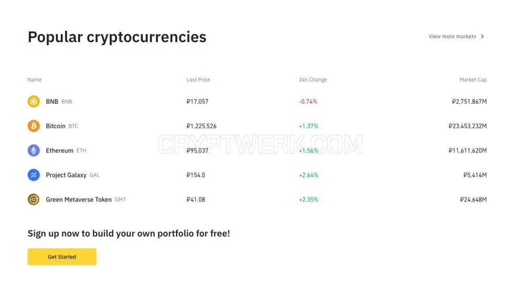Click the Project Galaxy blue icon

point(33,175)
